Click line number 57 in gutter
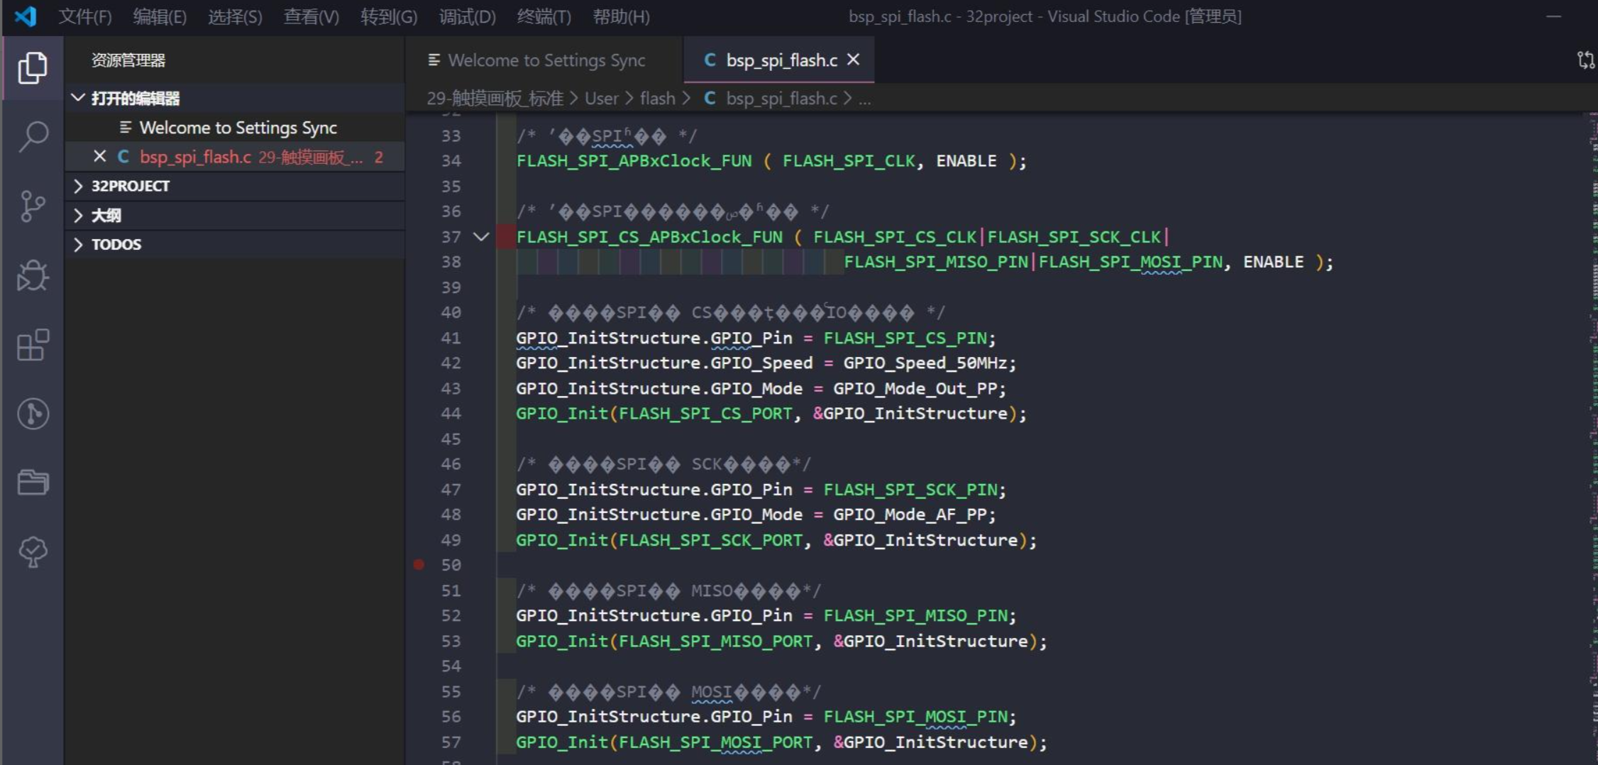The image size is (1598, 765). coord(451,742)
